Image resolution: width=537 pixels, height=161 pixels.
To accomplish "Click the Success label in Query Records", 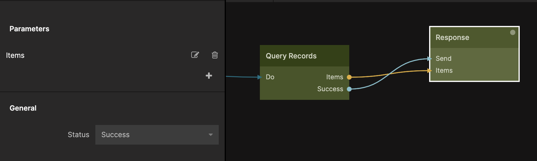I will 330,89.
